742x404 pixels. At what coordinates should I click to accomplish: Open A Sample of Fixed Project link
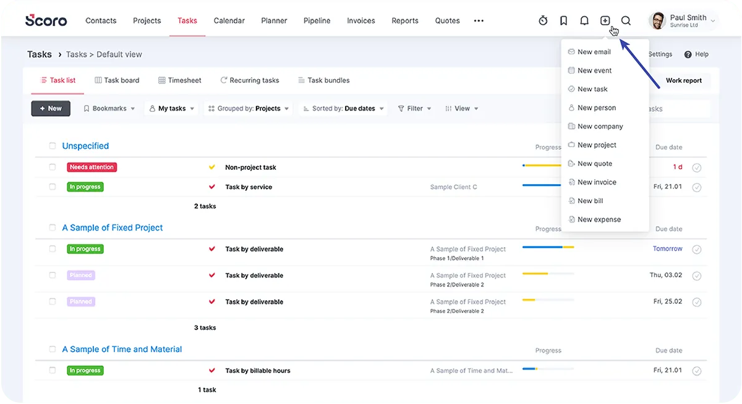(113, 227)
